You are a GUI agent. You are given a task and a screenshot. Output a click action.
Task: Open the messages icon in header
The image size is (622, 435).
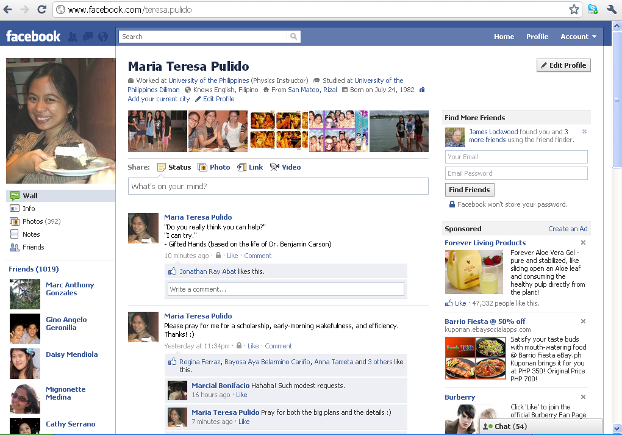point(88,37)
